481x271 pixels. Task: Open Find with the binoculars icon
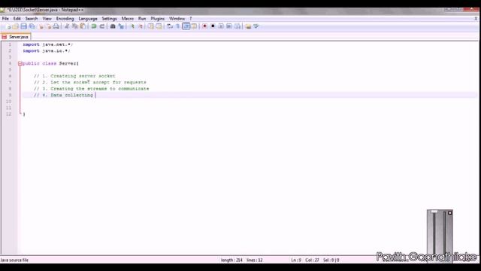[113, 26]
